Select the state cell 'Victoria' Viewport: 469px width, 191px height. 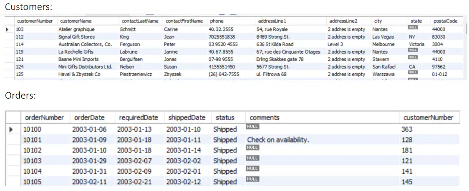[x=417, y=44]
